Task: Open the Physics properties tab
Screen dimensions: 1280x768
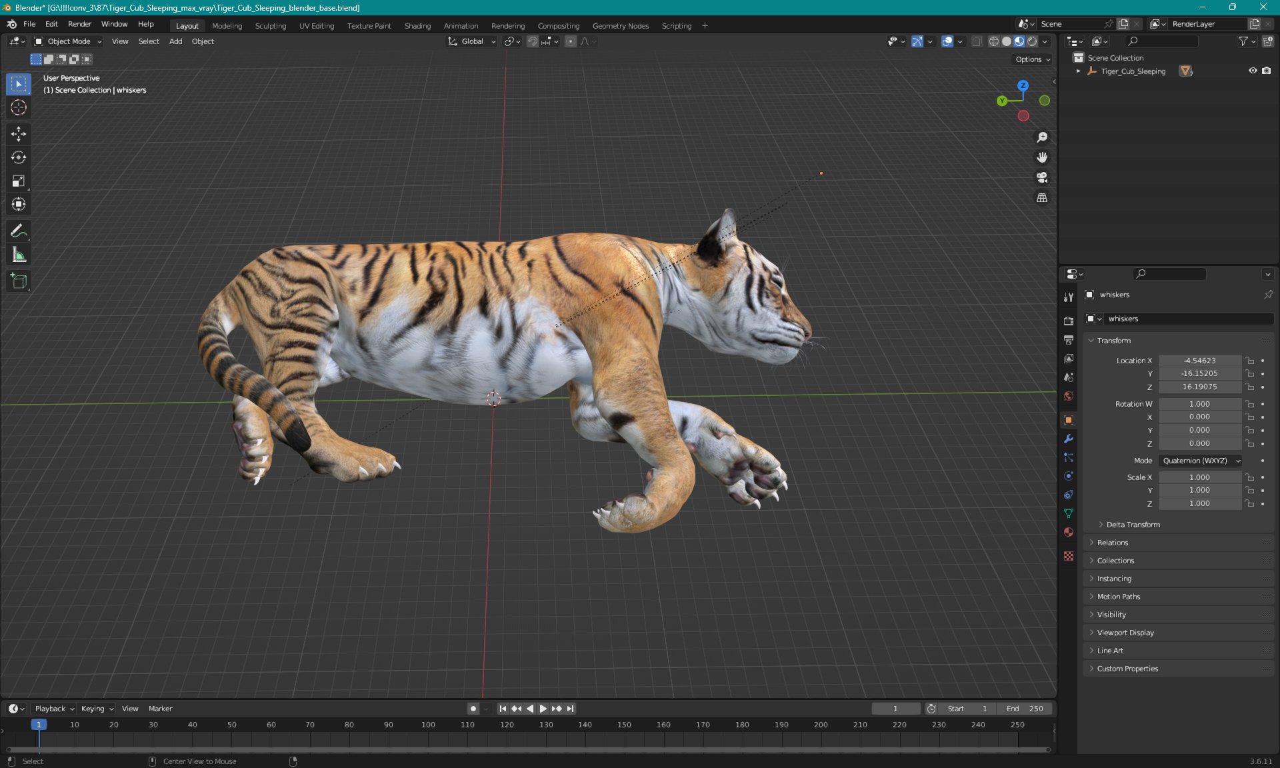Action: point(1069,476)
